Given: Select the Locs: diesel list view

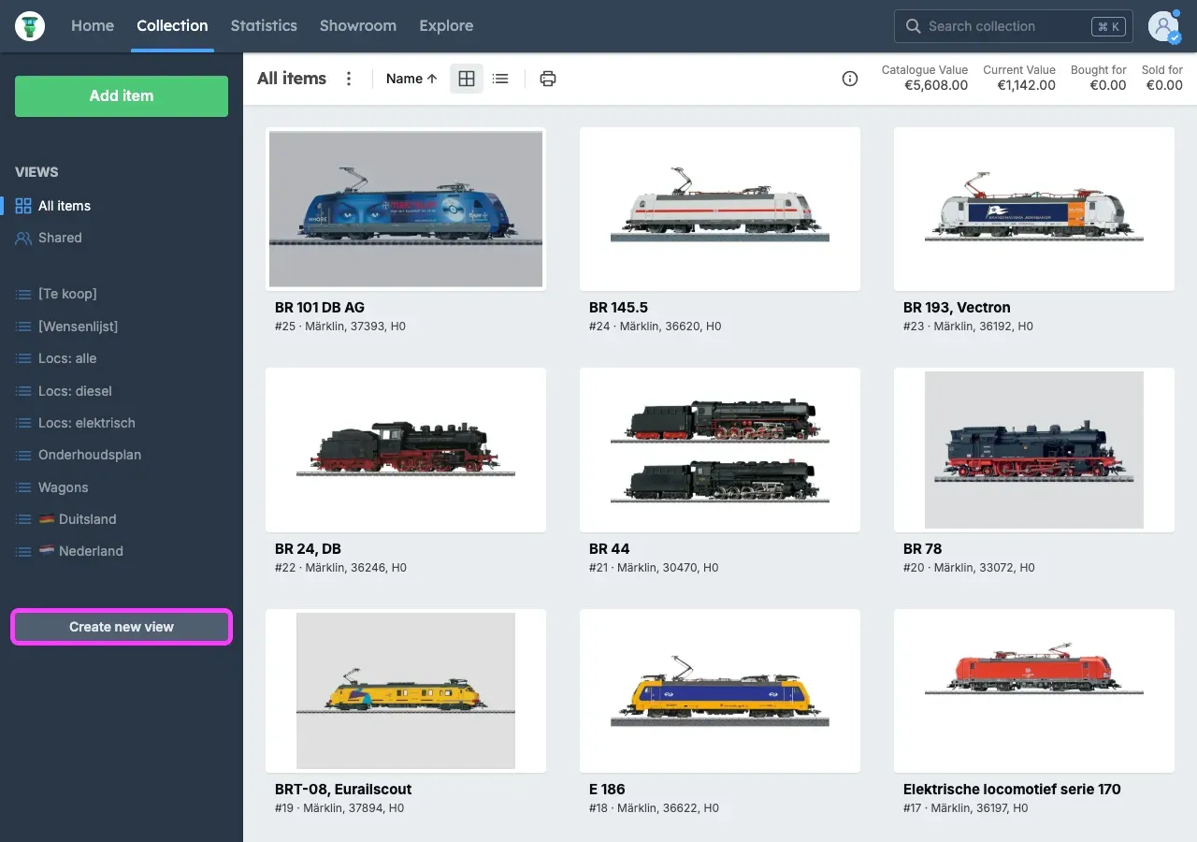Looking at the screenshot, I should click(75, 391).
